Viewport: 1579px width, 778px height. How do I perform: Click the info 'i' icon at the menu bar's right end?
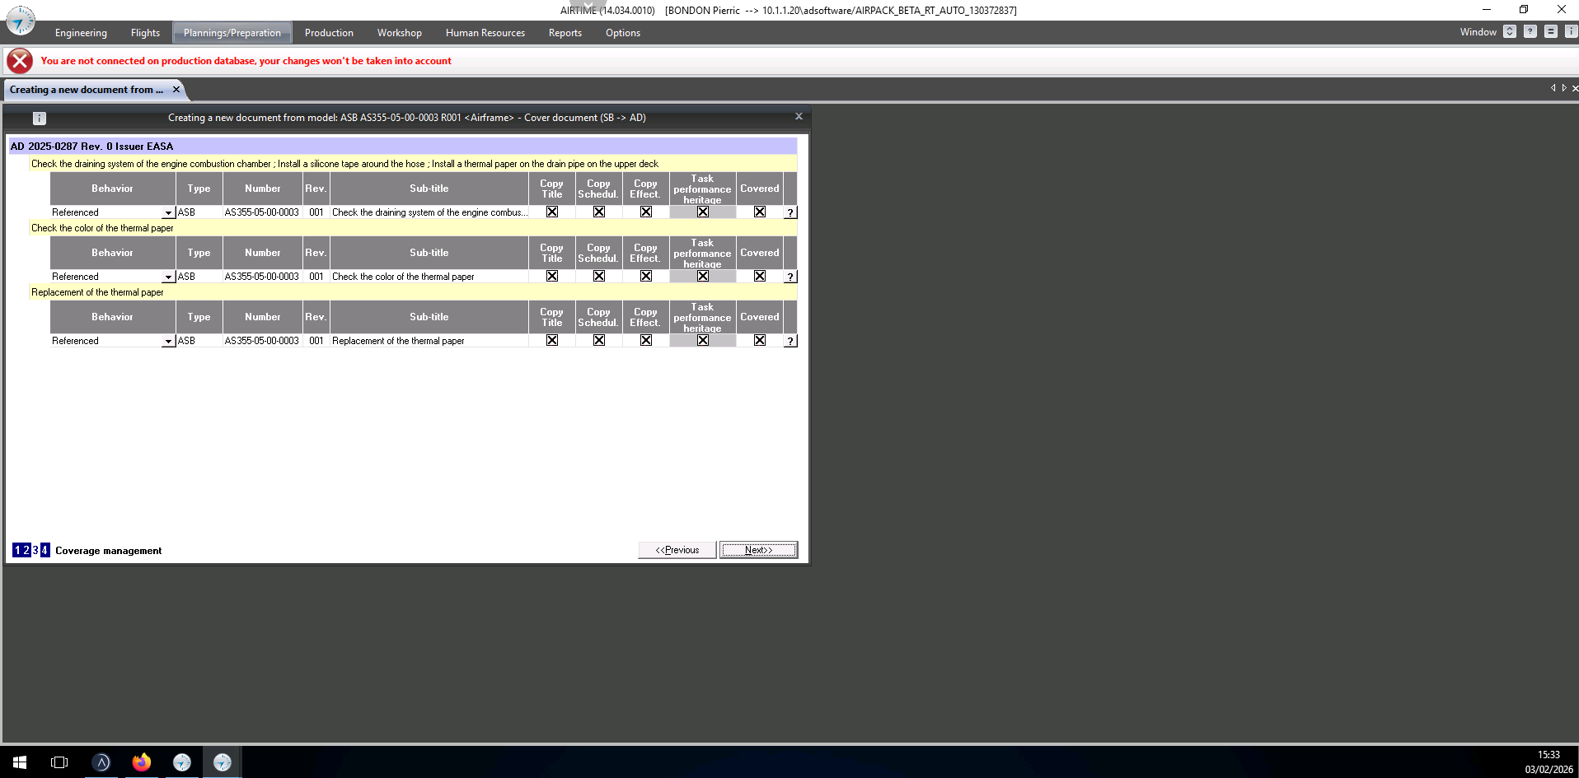1571,32
